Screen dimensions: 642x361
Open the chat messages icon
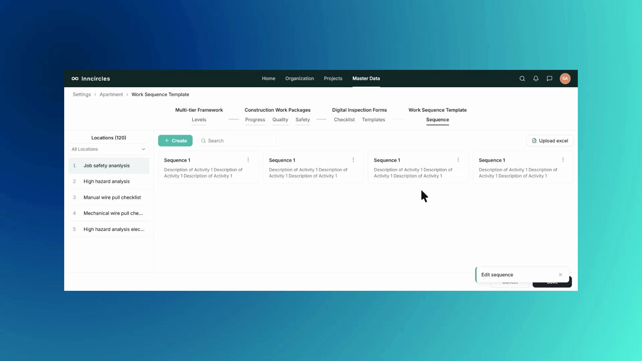[549, 79]
